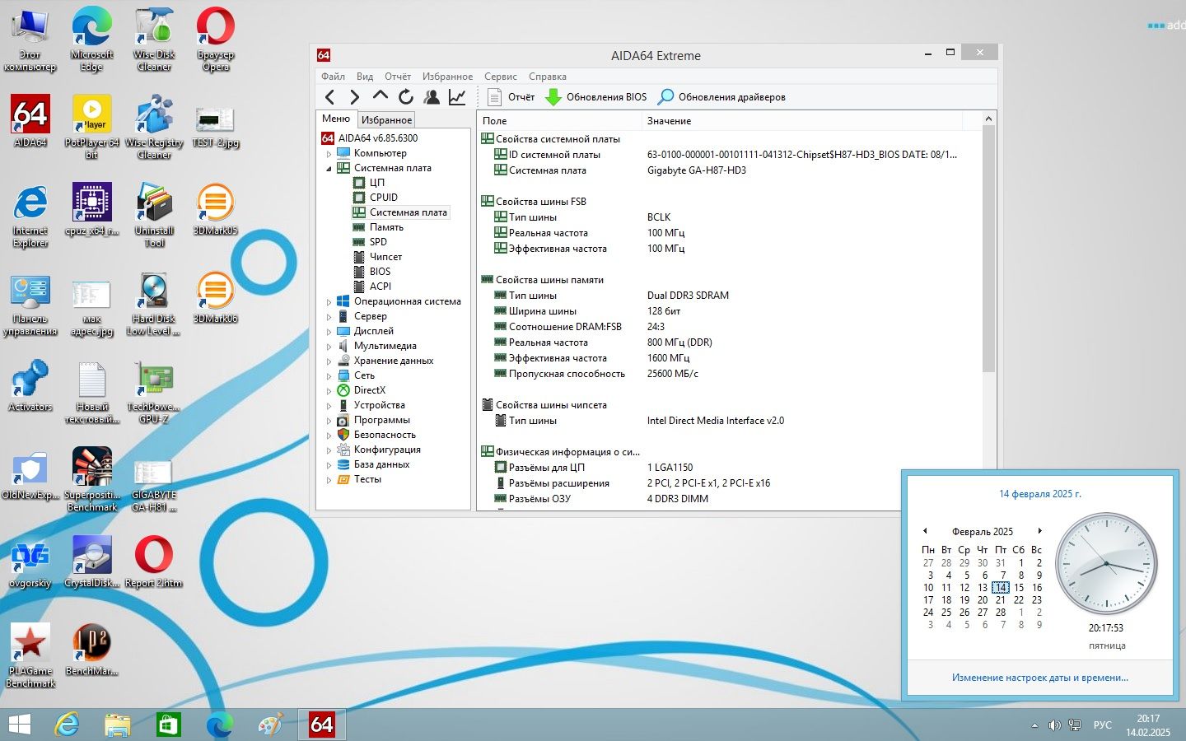Expand the Дисплей tree node
The height and width of the screenshot is (741, 1186).
tap(329, 332)
